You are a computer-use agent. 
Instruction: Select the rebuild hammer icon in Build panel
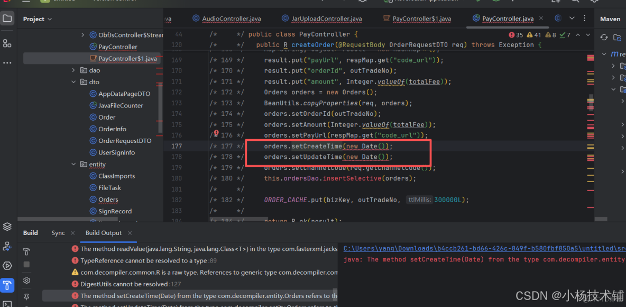(x=26, y=252)
